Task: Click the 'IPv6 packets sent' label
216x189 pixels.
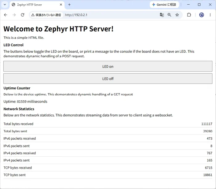Action: point(17,146)
